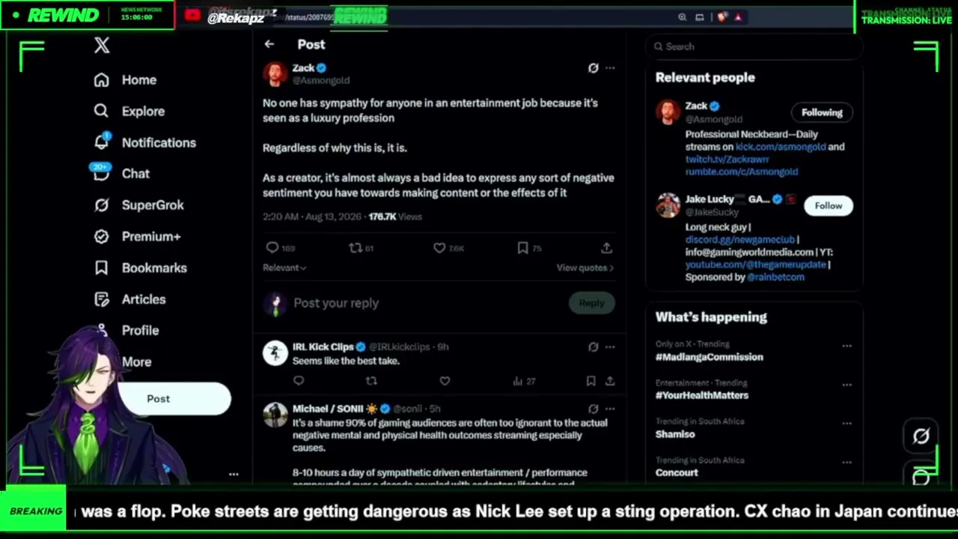Image resolution: width=958 pixels, height=539 pixels.
Task: Open more options on Zack's post
Action: click(610, 68)
